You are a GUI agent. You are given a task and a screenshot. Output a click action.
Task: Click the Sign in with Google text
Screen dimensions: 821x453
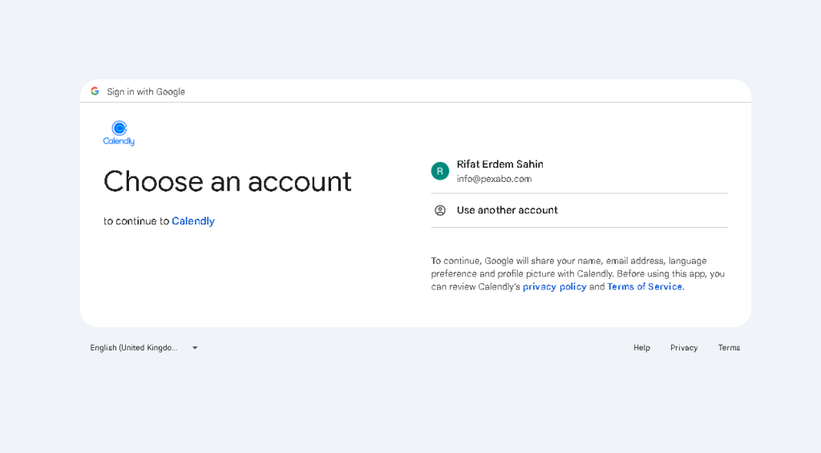point(146,91)
